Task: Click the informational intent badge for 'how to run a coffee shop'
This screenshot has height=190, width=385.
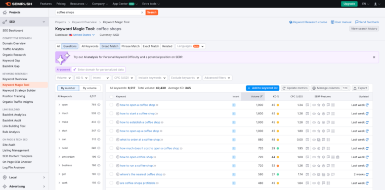Action: coord(234,166)
